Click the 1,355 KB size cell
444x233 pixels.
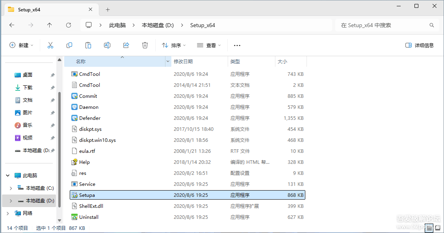[294, 118]
